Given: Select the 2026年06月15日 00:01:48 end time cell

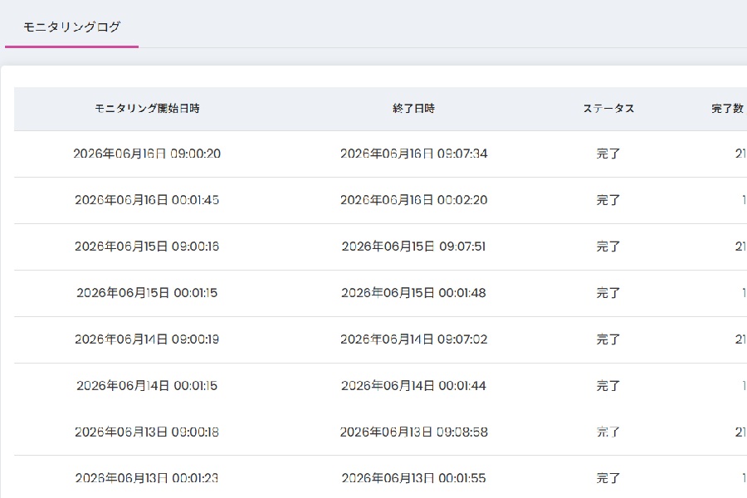Looking at the screenshot, I should click(x=413, y=293).
